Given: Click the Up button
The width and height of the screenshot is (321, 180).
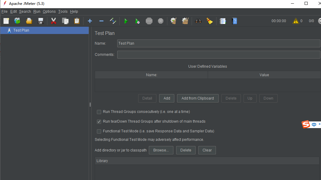Looking at the screenshot, I should tap(250, 98).
